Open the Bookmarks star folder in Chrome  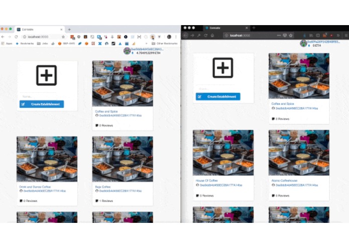pos(25,43)
